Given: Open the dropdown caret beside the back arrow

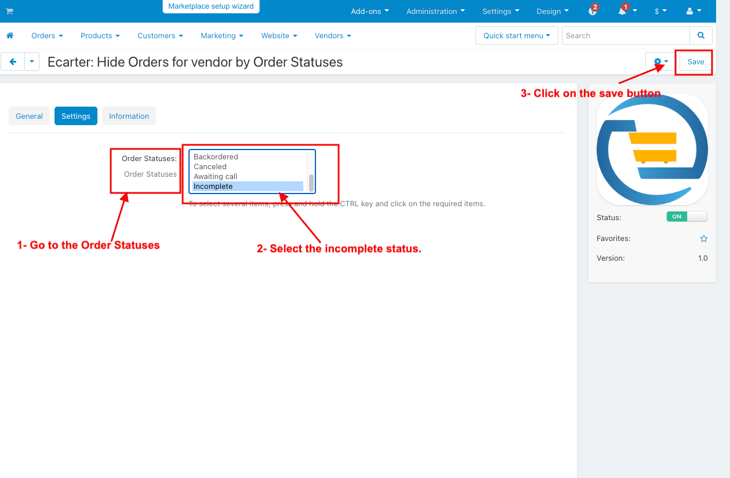Looking at the screenshot, I should pos(32,61).
